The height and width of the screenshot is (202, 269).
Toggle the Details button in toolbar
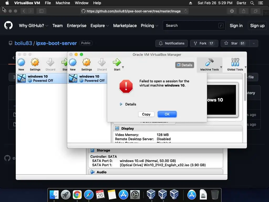click(185, 65)
